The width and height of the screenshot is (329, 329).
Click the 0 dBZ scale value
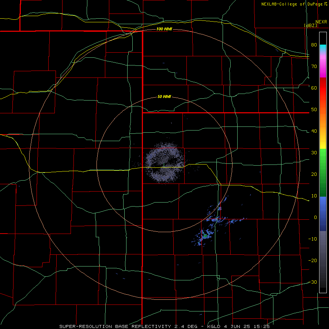315,218
